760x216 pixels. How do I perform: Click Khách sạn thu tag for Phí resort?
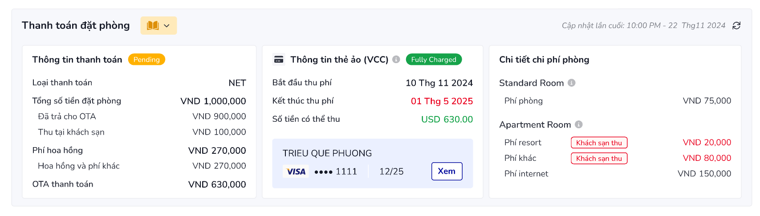coord(599,143)
